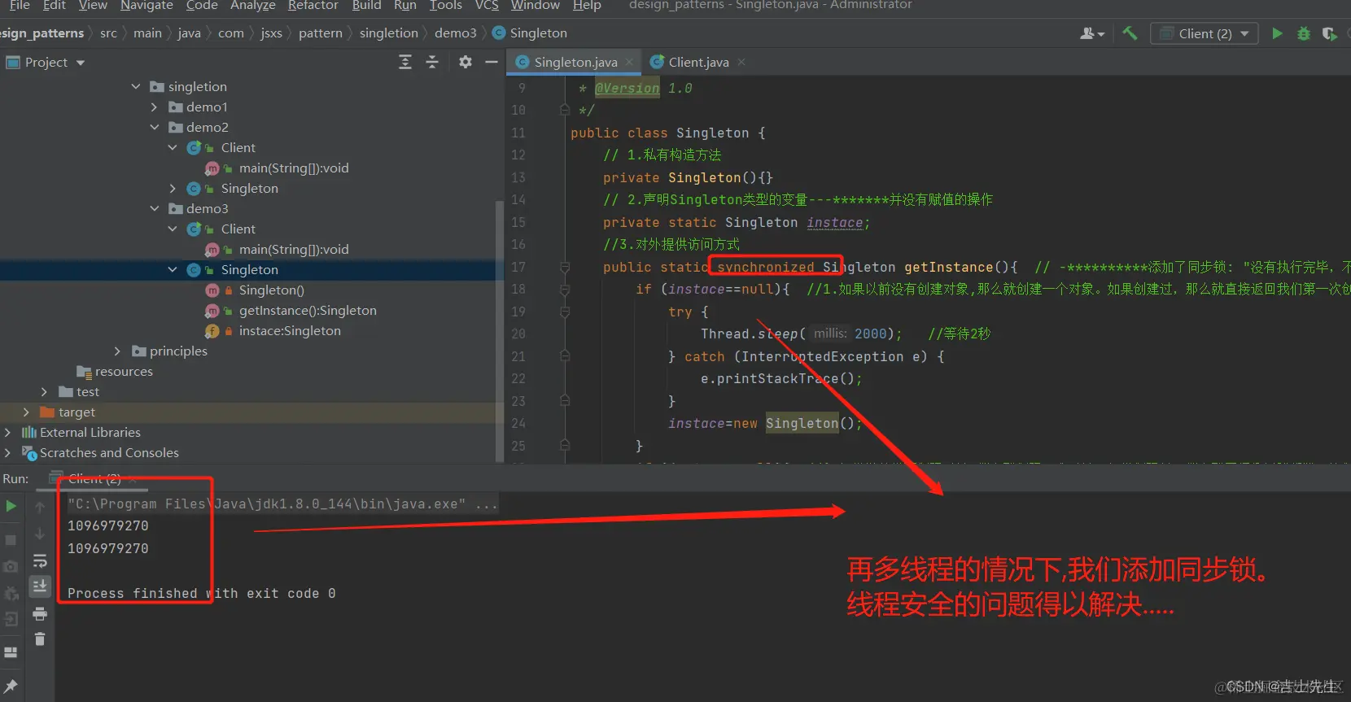Click line number 17 in the editor gutter
The image size is (1351, 702).
coord(518,267)
